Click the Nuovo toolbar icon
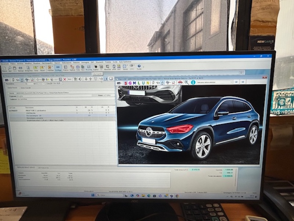The image size is (294, 221). pyautogui.click(x=4, y=69)
